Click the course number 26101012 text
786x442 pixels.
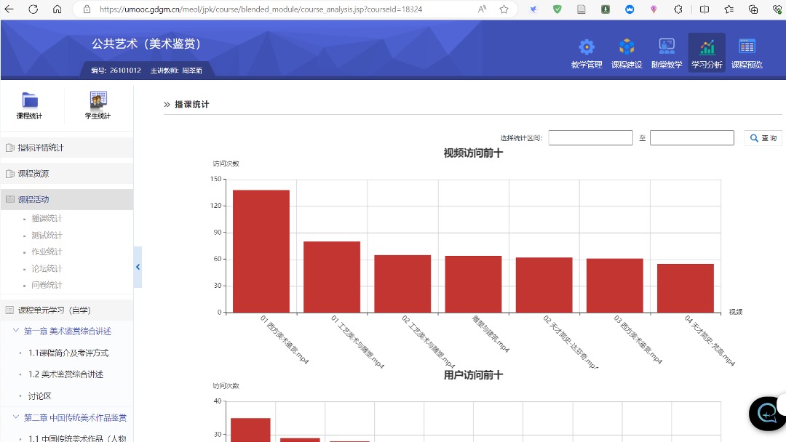pos(125,71)
